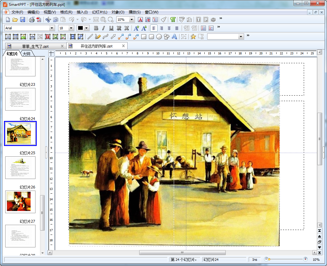
Task: Expand the undo history dropdown arrow
Action: point(77,20)
